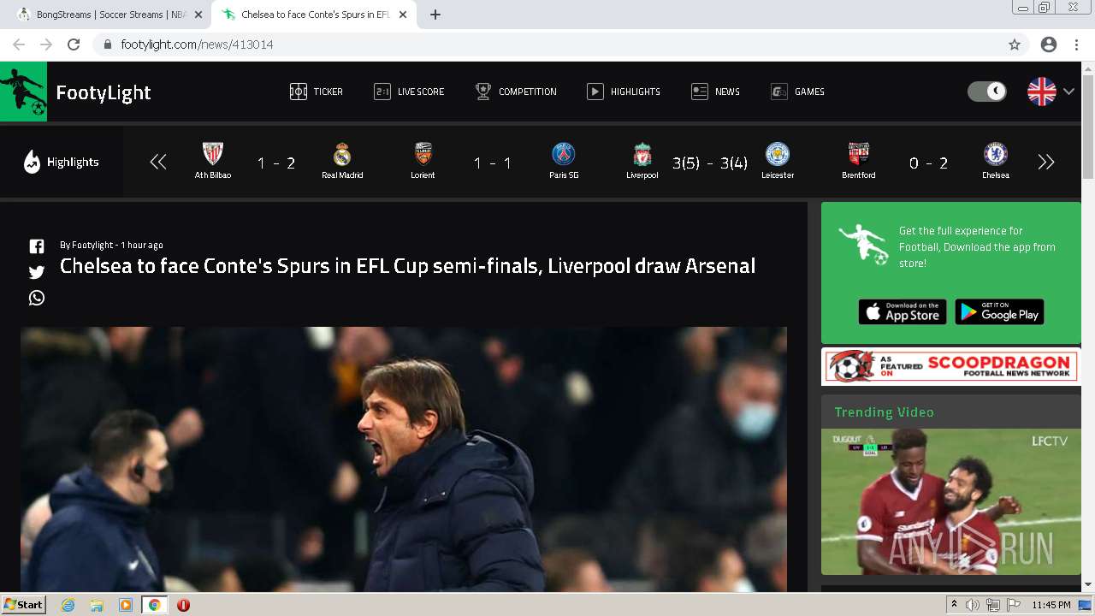Select the Real Madrid crest
The height and width of the screenshot is (616, 1095).
342,154
